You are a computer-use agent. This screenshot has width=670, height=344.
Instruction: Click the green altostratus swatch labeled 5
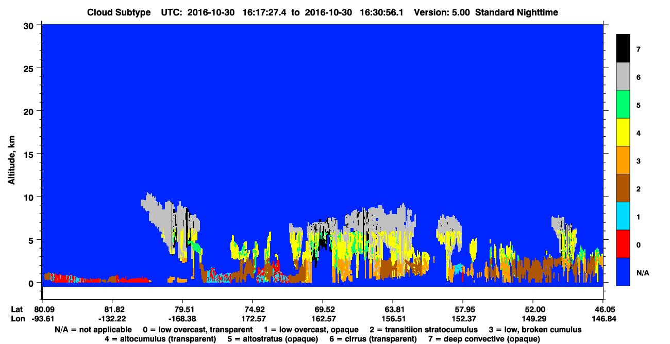coord(623,104)
